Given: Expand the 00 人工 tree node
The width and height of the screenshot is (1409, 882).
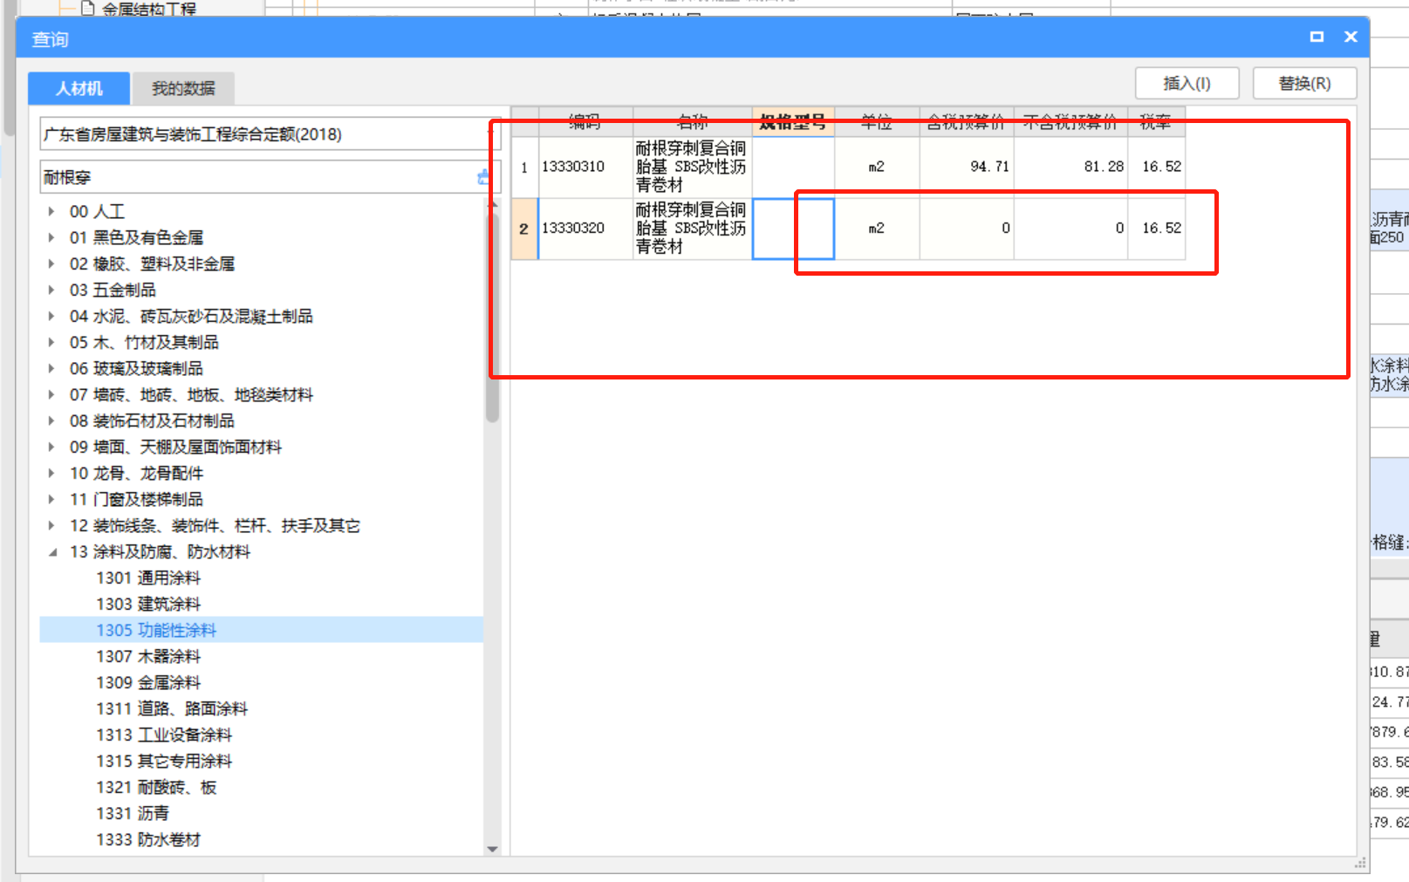Looking at the screenshot, I should tap(51, 211).
